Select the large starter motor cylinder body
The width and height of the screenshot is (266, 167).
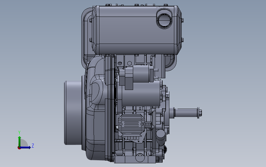(141, 94)
